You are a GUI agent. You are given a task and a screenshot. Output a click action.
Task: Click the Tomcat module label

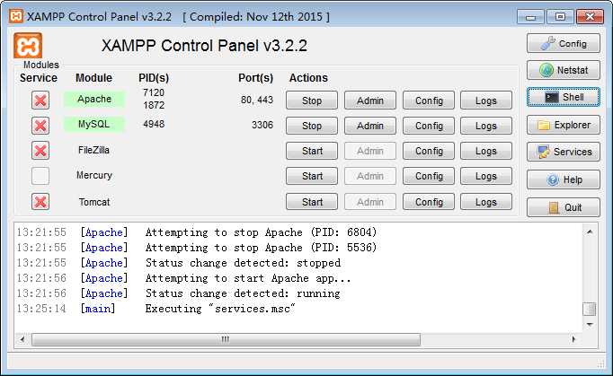coord(94,202)
